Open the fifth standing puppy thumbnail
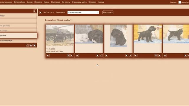 (176, 34)
